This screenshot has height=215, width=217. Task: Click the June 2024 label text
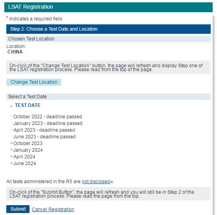coord(25,164)
